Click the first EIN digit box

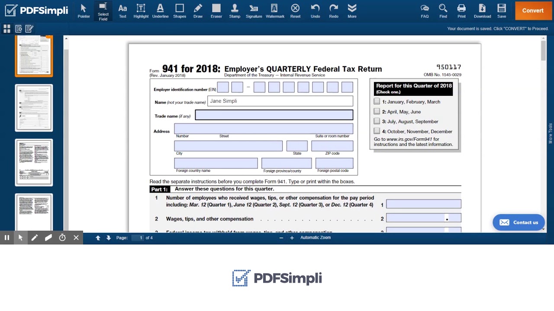(223, 87)
